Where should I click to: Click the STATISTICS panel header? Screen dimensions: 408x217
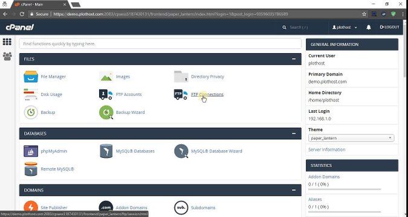pyautogui.click(x=352, y=165)
